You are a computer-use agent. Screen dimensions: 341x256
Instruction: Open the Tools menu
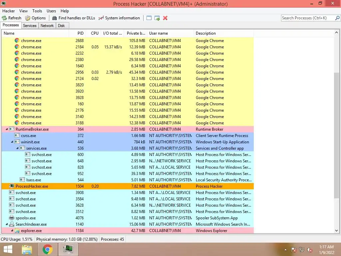(37, 11)
